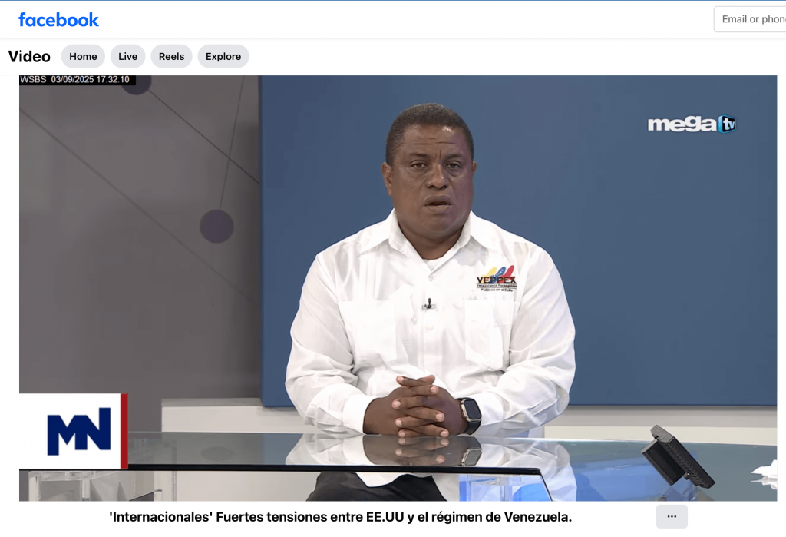Click the lapel microphone on the shirt
This screenshot has width=786, height=537.
pyautogui.click(x=428, y=304)
